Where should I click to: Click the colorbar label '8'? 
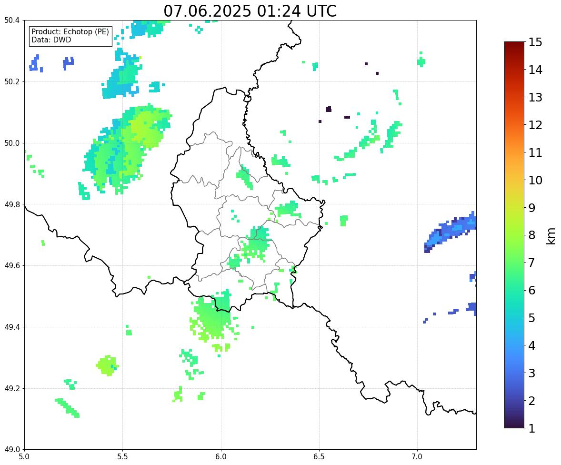pos(532,235)
